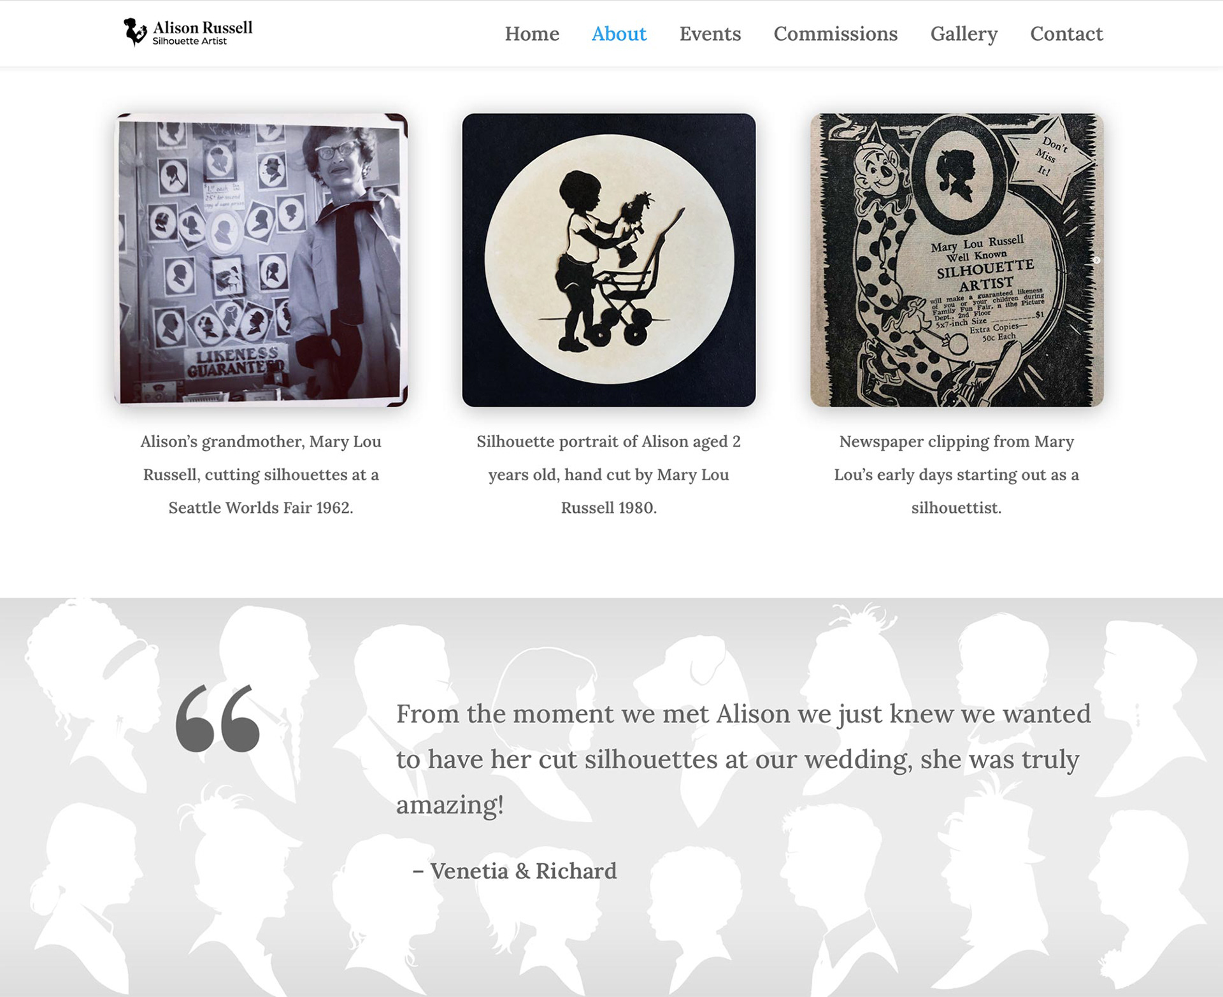Select the About navigation link
The image size is (1223, 997).
coord(619,34)
